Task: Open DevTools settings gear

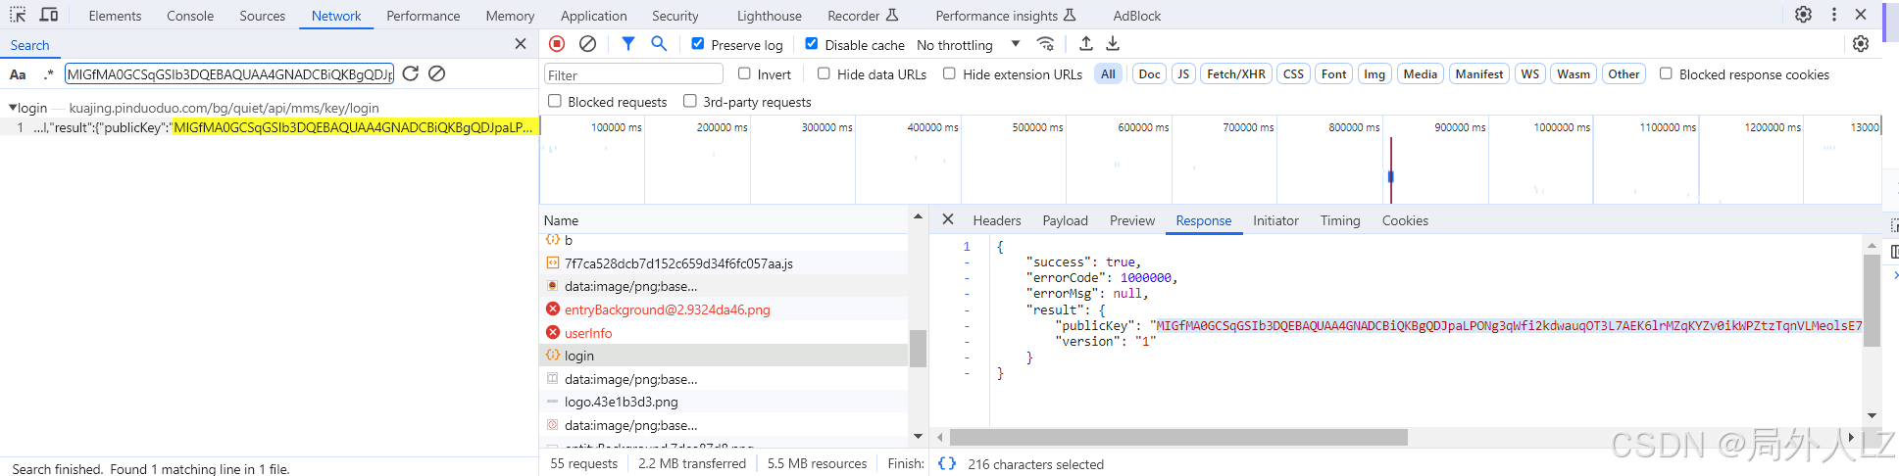Action: point(1803,15)
